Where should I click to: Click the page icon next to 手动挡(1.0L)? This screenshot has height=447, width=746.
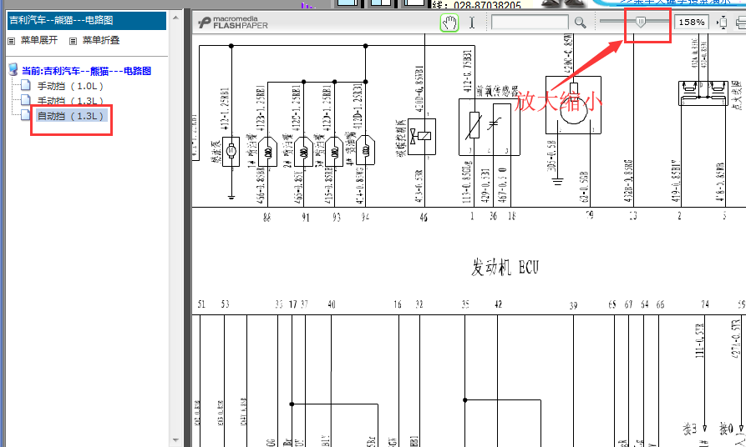click(26, 86)
